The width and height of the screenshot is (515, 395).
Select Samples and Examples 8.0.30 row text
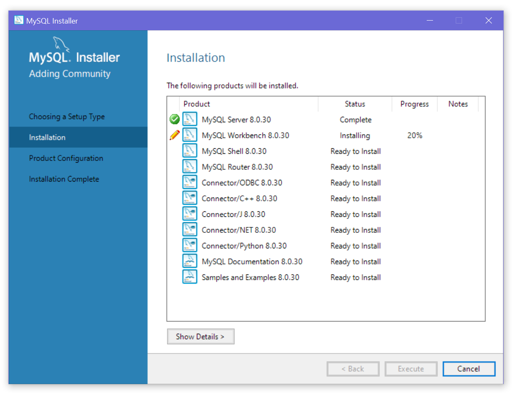(x=251, y=277)
